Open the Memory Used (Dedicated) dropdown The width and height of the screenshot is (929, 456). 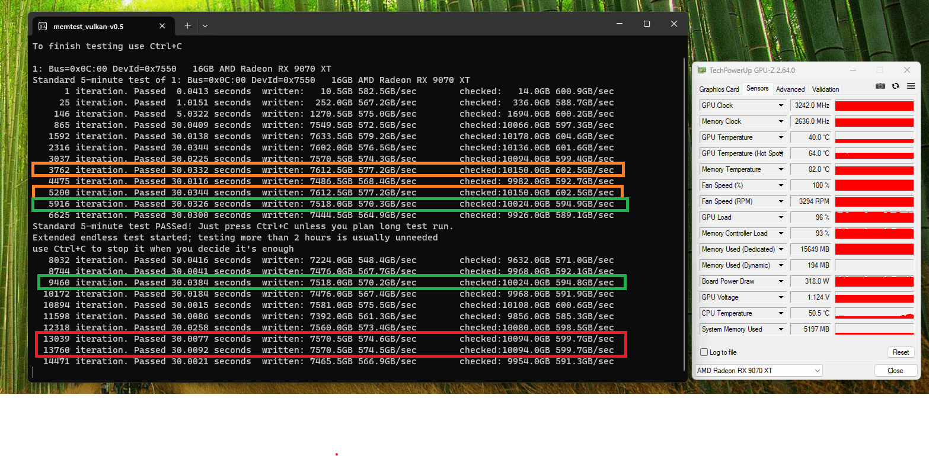[x=781, y=249]
